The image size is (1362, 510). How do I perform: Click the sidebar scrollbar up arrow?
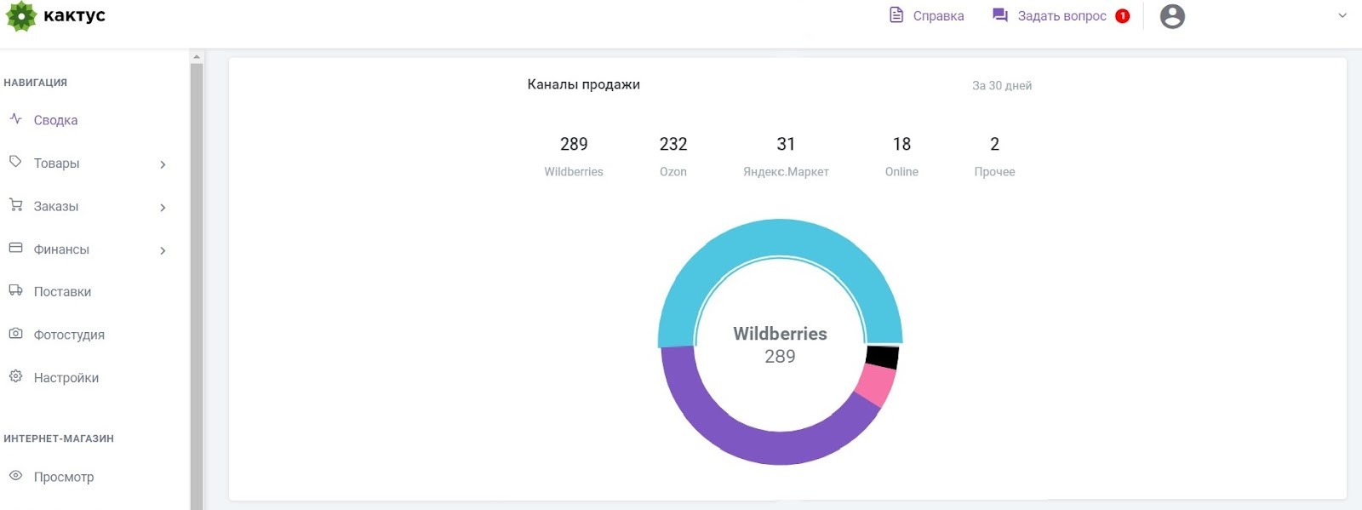tap(197, 57)
